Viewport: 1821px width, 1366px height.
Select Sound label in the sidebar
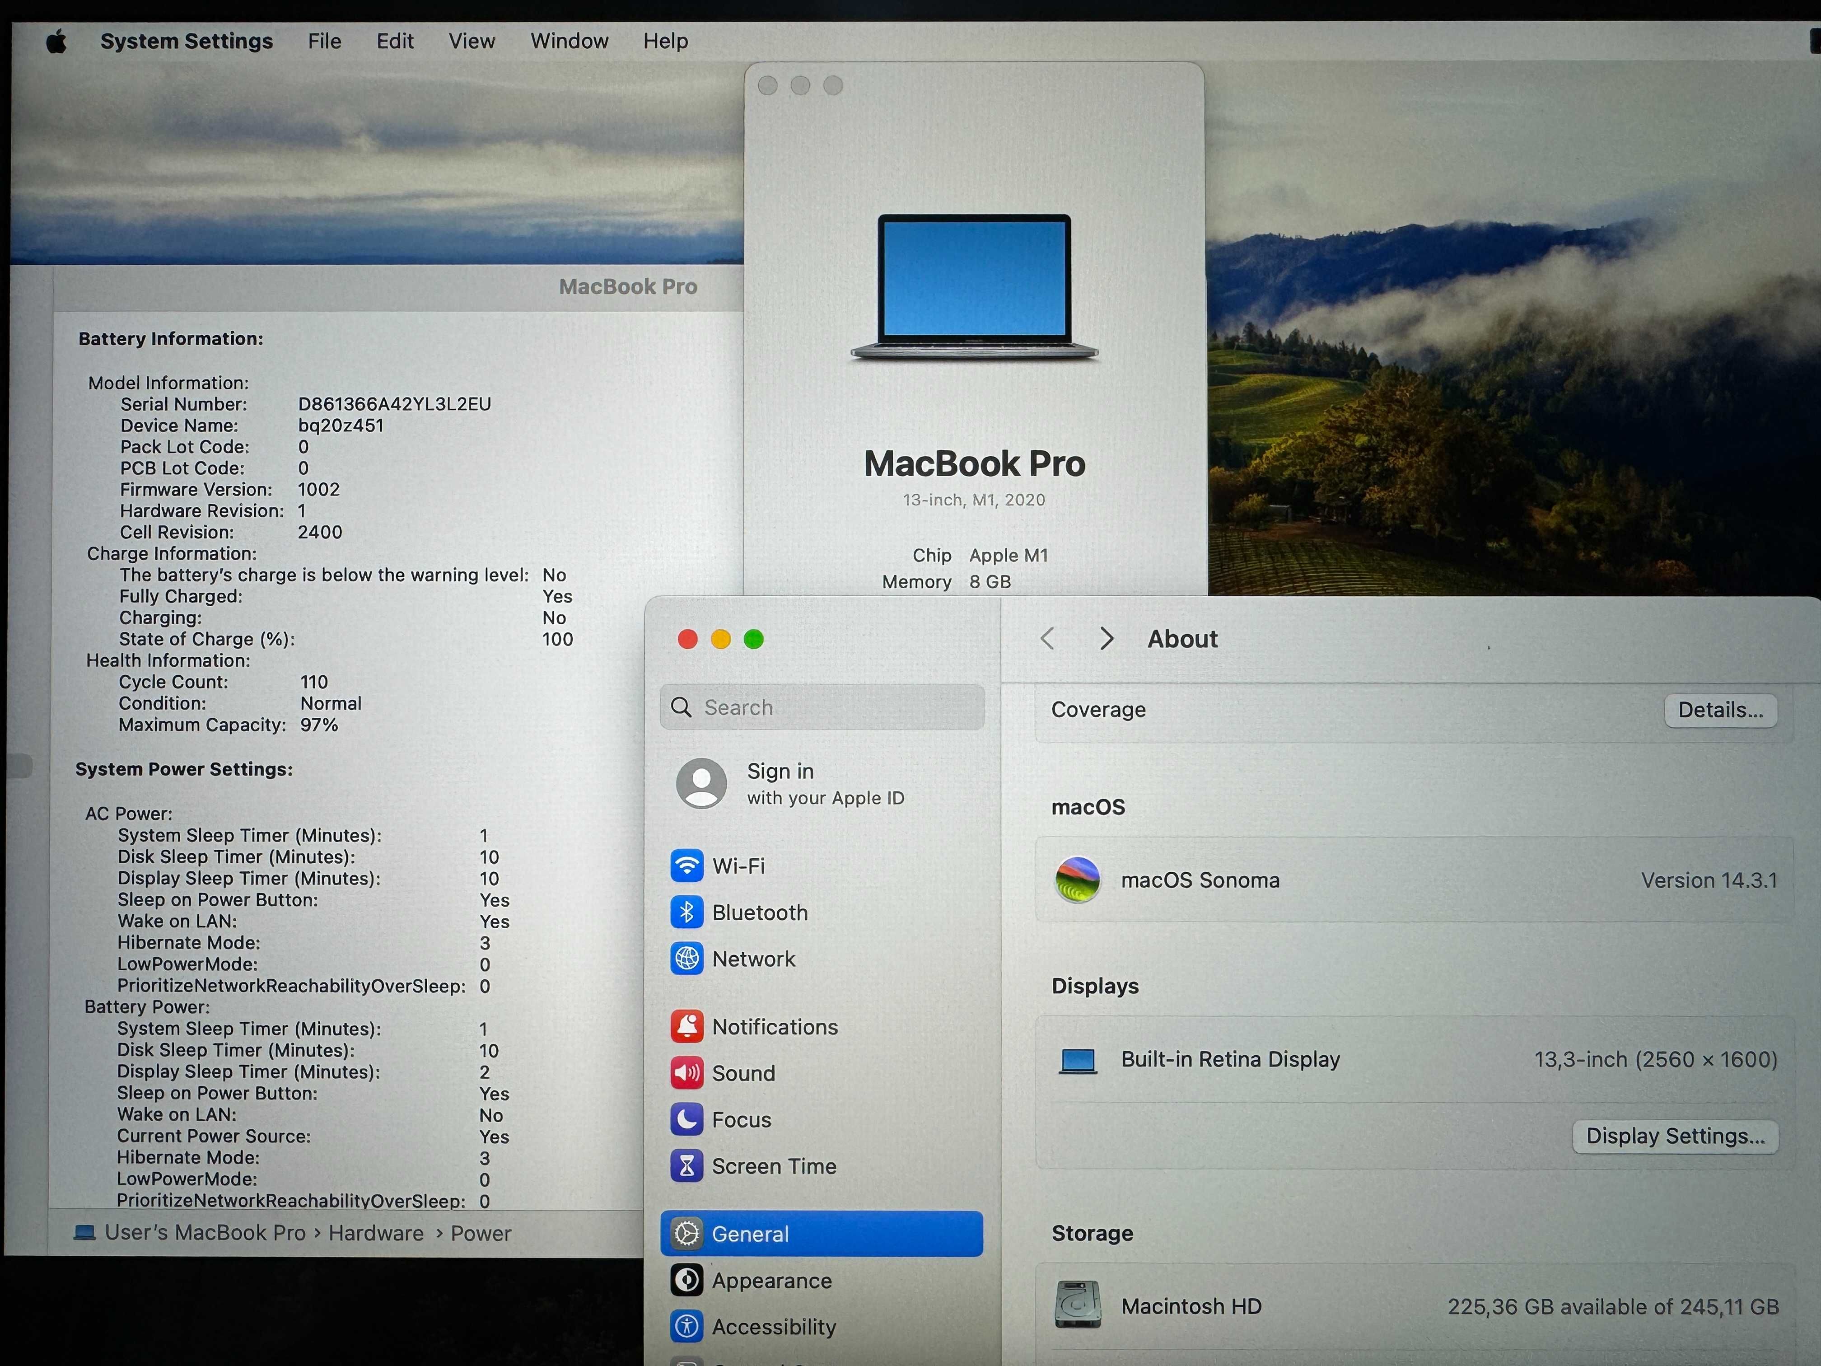click(x=743, y=1073)
